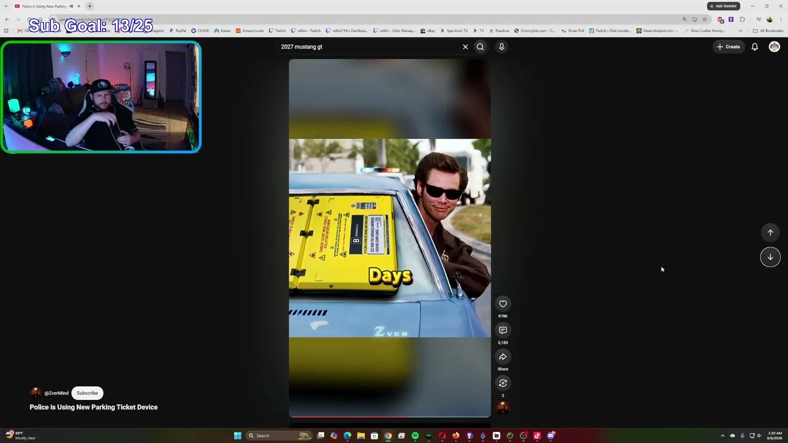Open the CHASE bookmark
The width and height of the screenshot is (788, 443).
(x=201, y=31)
